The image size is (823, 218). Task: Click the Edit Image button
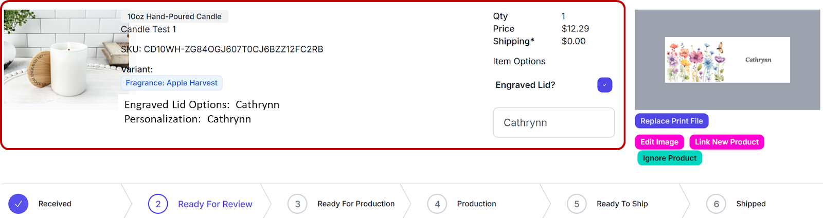[659, 142]
